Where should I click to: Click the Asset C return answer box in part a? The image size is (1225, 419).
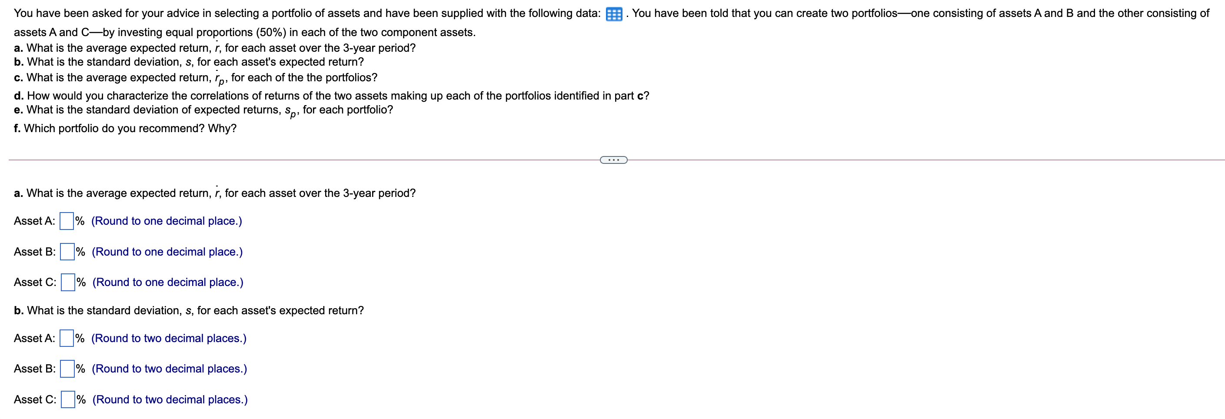69,282
